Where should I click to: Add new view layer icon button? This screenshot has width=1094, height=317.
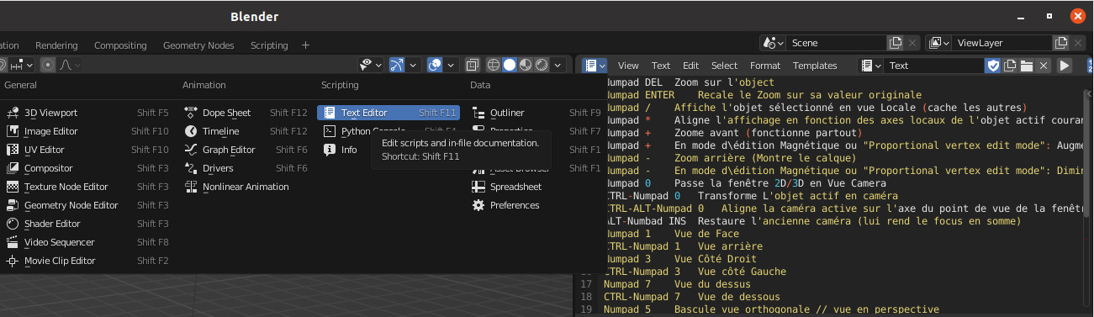[1061, 42]
